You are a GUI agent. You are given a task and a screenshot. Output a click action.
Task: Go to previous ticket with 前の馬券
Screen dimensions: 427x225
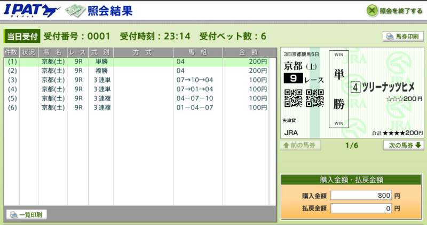pos(301,145)
